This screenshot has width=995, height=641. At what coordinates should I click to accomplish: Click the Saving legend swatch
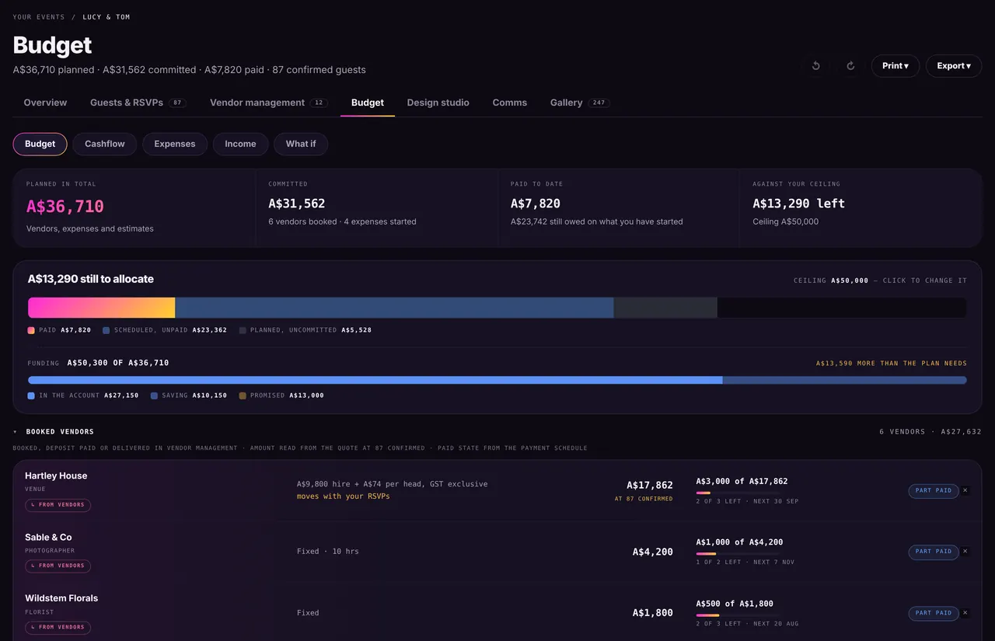tap(154, 395)
